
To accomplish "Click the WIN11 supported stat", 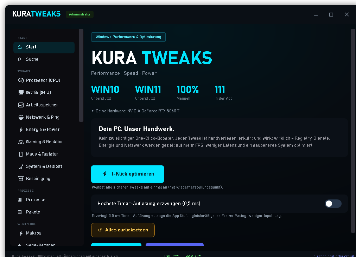I will (x=148, y=92).
